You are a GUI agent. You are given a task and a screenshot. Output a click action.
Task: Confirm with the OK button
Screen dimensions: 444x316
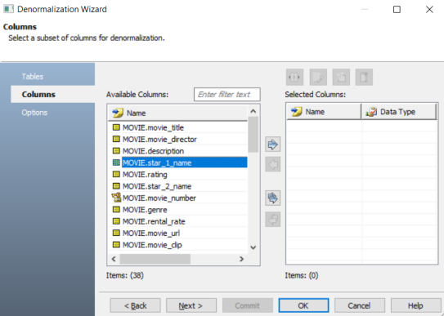[x=303, y=305]
